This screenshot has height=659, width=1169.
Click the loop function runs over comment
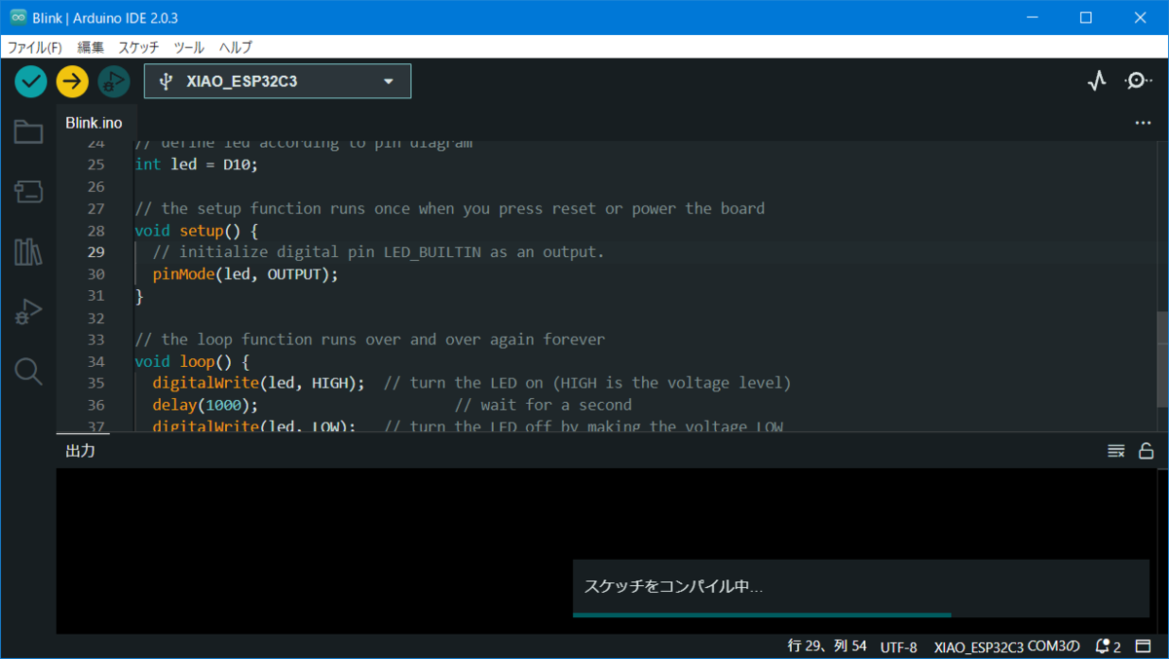(369, 340)
